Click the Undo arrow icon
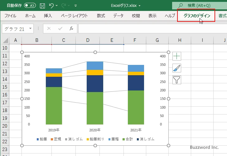The width and height of the screenshot is (227, 156). (51, 6)
